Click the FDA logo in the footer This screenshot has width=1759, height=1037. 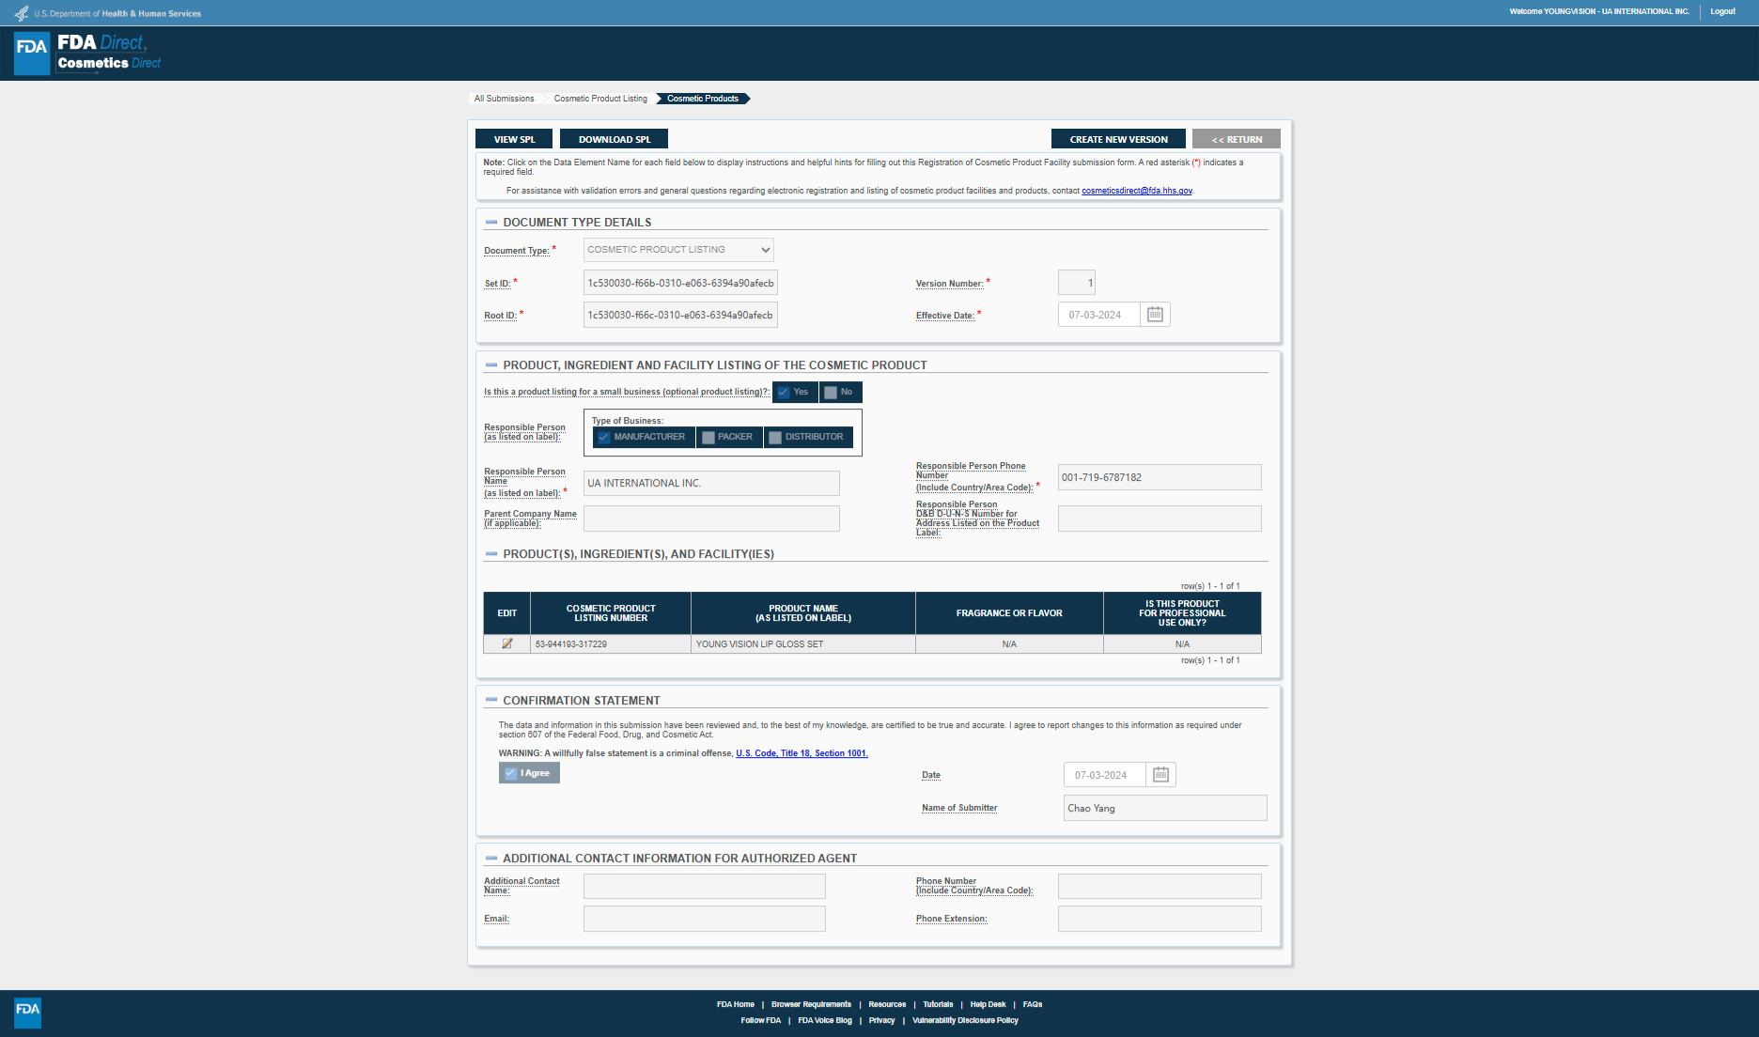pos(27,1013)
